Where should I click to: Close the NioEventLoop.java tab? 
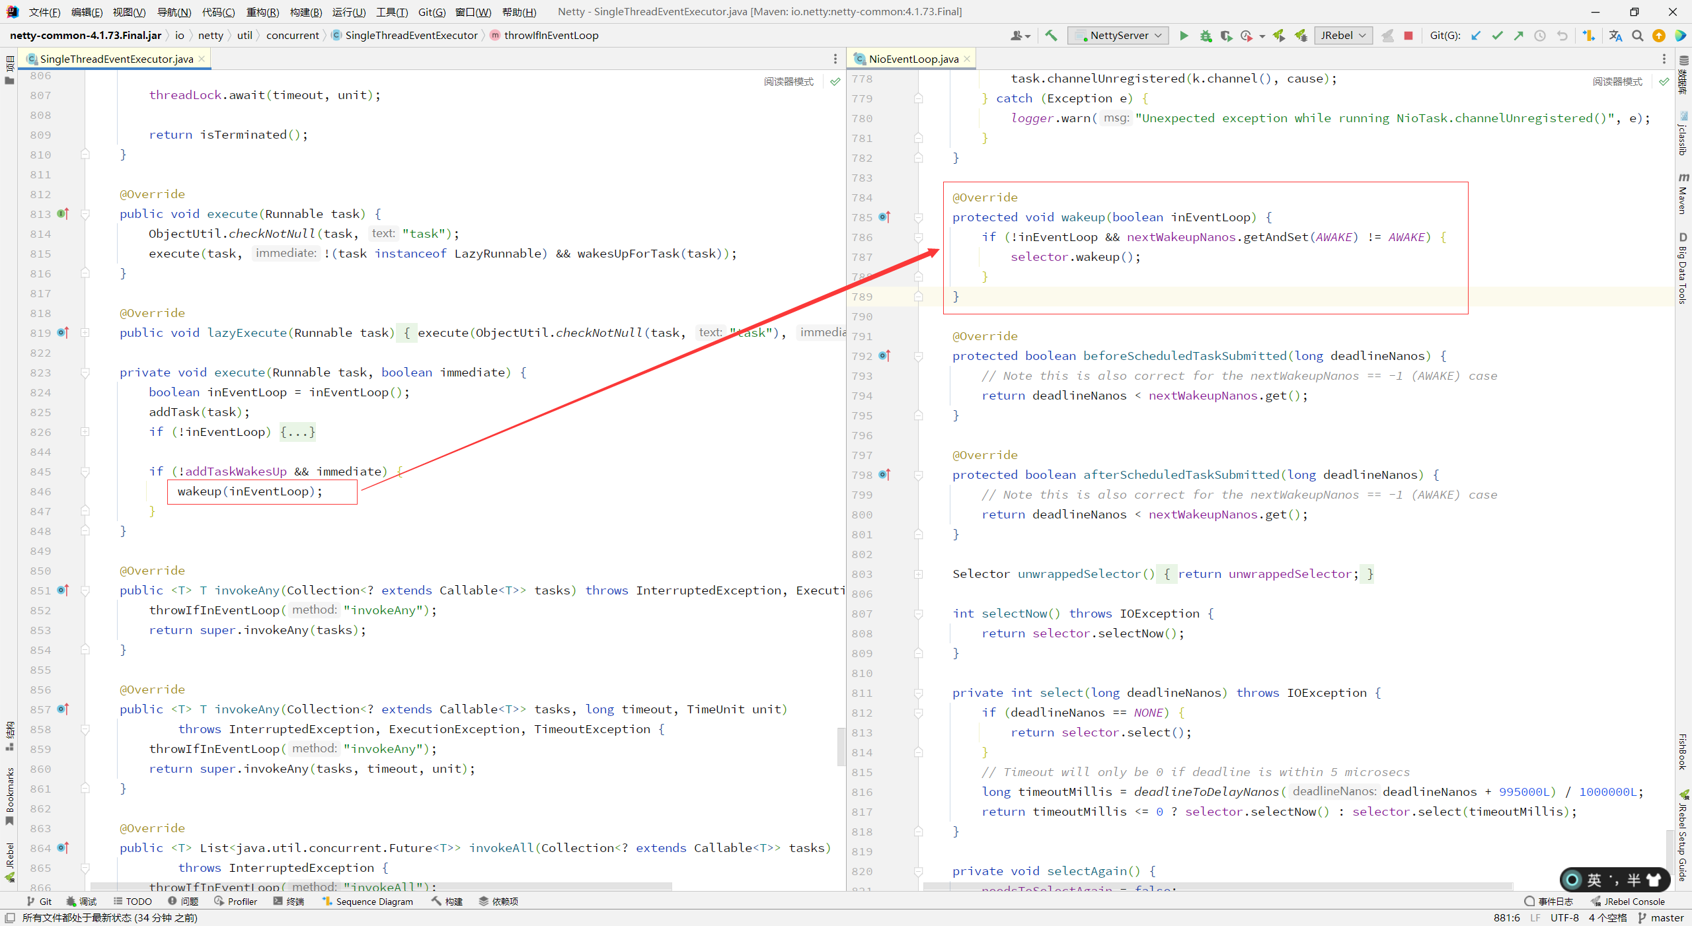pos(967,59)
